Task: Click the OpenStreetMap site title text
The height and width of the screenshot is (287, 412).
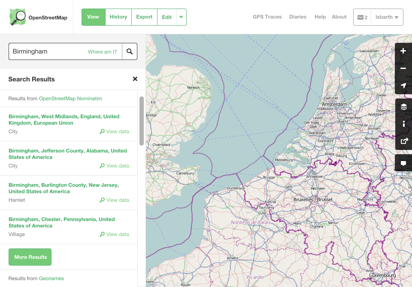Action: [x=48, y=18]
